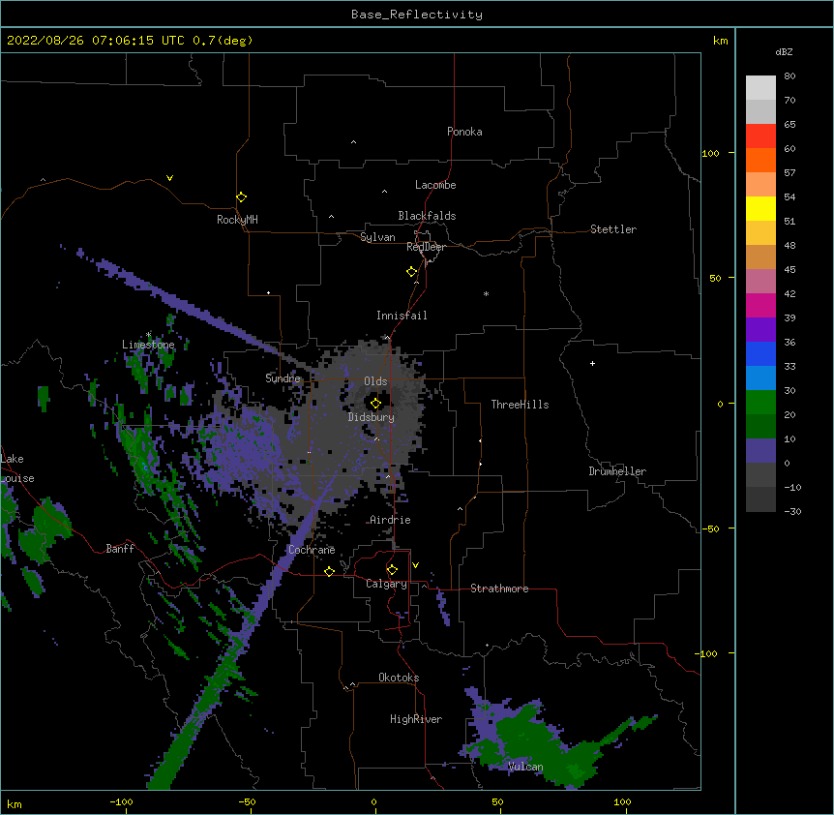
Task: Click the yellow diamond marker above Calgary label
Action: coord(392,570)
